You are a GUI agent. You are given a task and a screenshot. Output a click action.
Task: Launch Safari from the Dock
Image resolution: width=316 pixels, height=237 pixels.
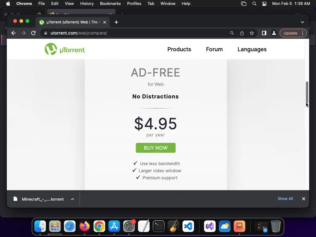point(70,226)
